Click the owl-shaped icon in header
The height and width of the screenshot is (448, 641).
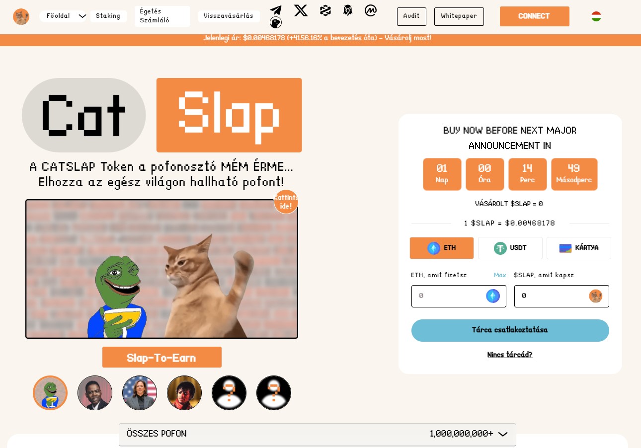348,10
